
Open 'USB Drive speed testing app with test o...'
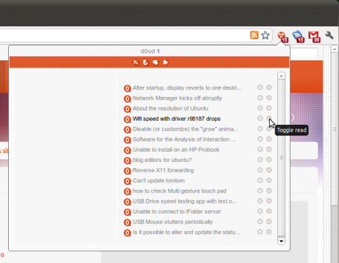(x=184, y=201)
